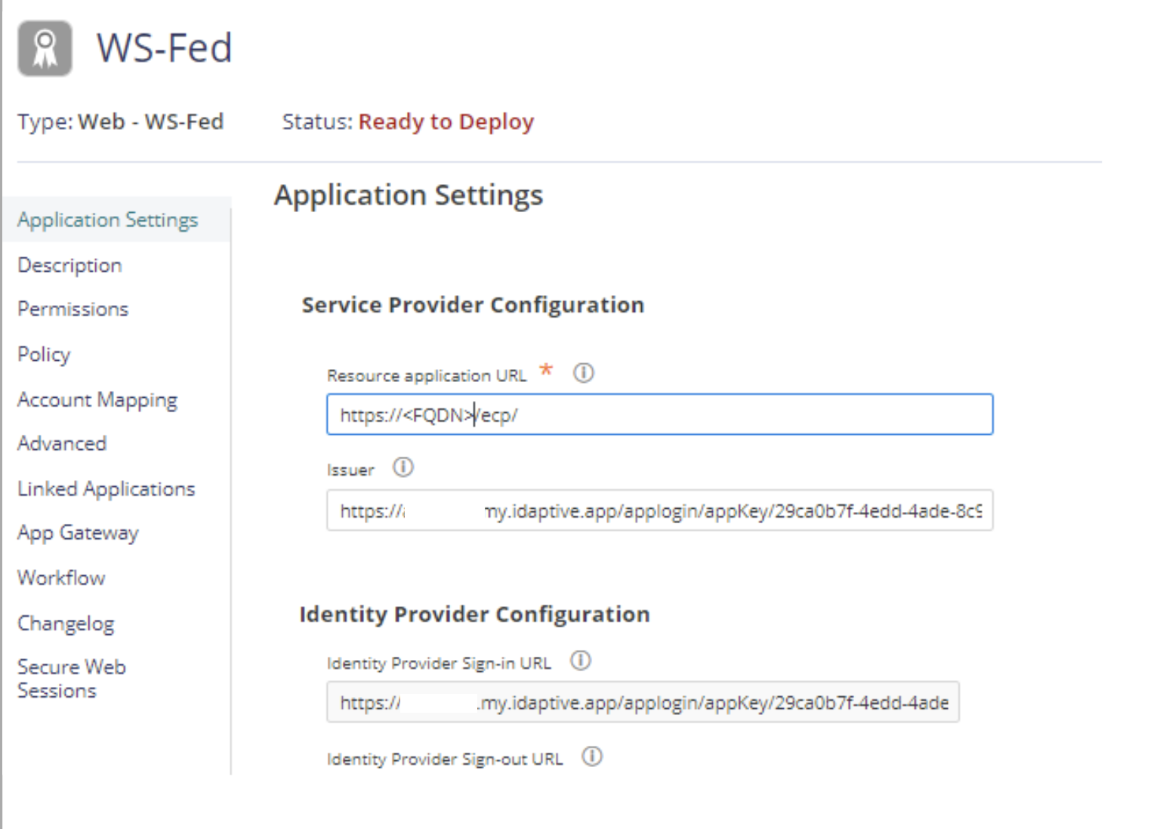Open the Policy settings page
Image resolution: width=1166 pixels, height=829 pixels.
point(43,354)
